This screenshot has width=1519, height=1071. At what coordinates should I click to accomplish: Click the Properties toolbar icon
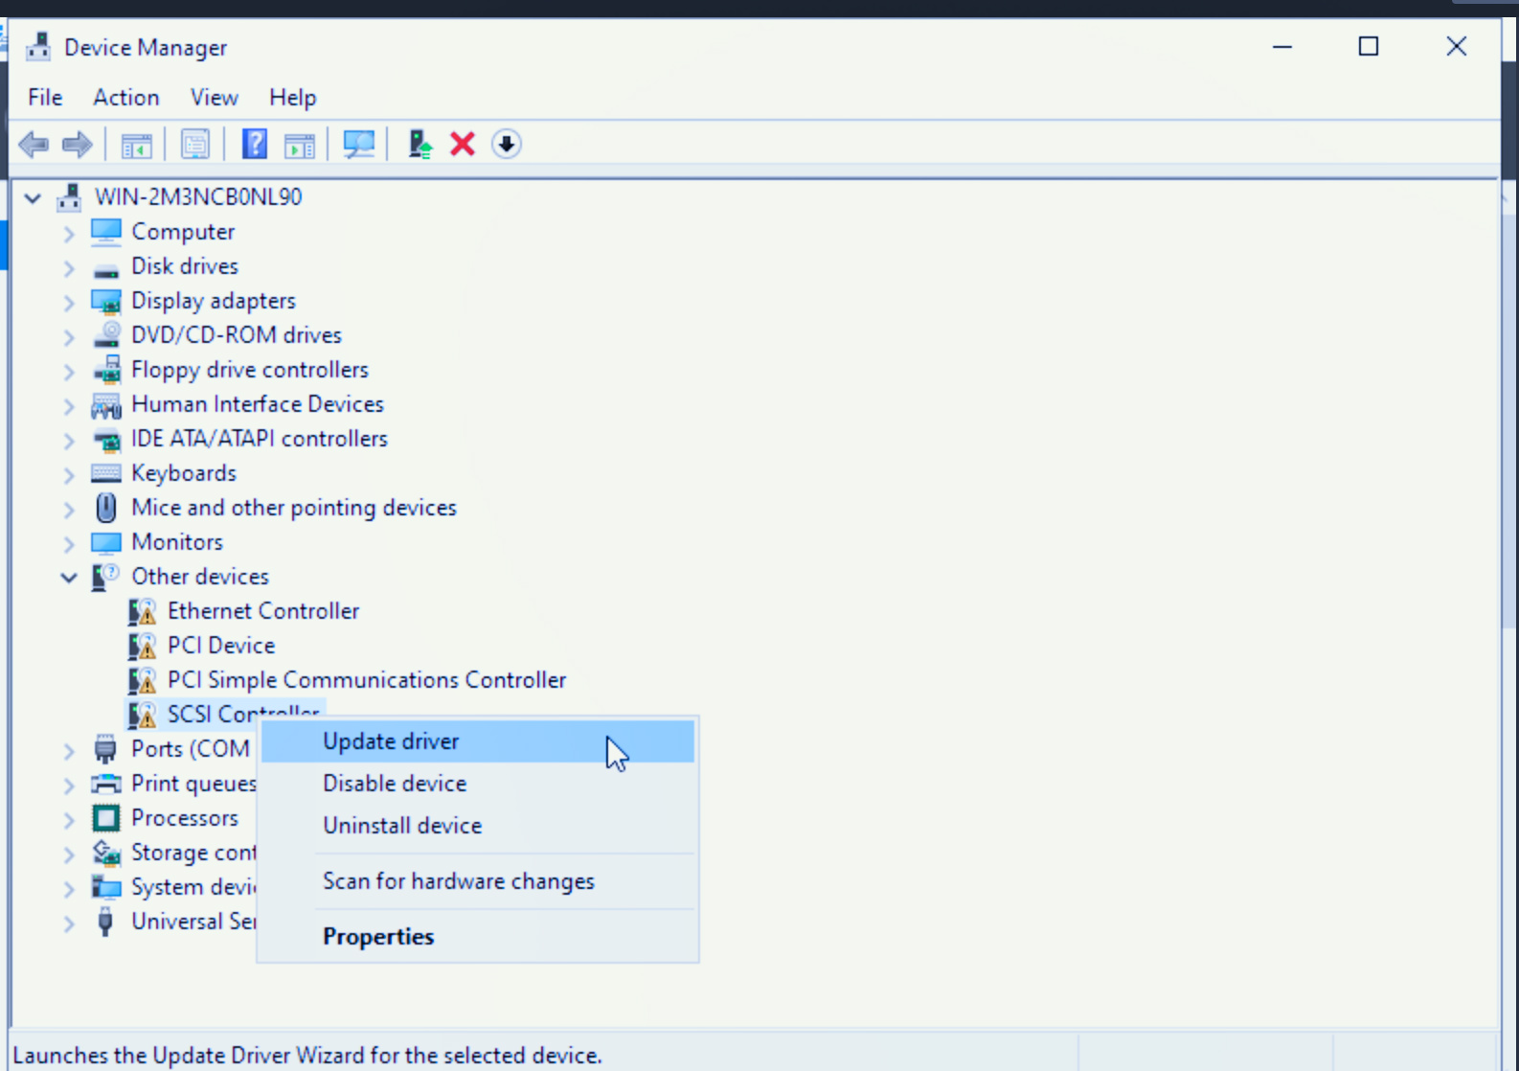click(195, 145)
